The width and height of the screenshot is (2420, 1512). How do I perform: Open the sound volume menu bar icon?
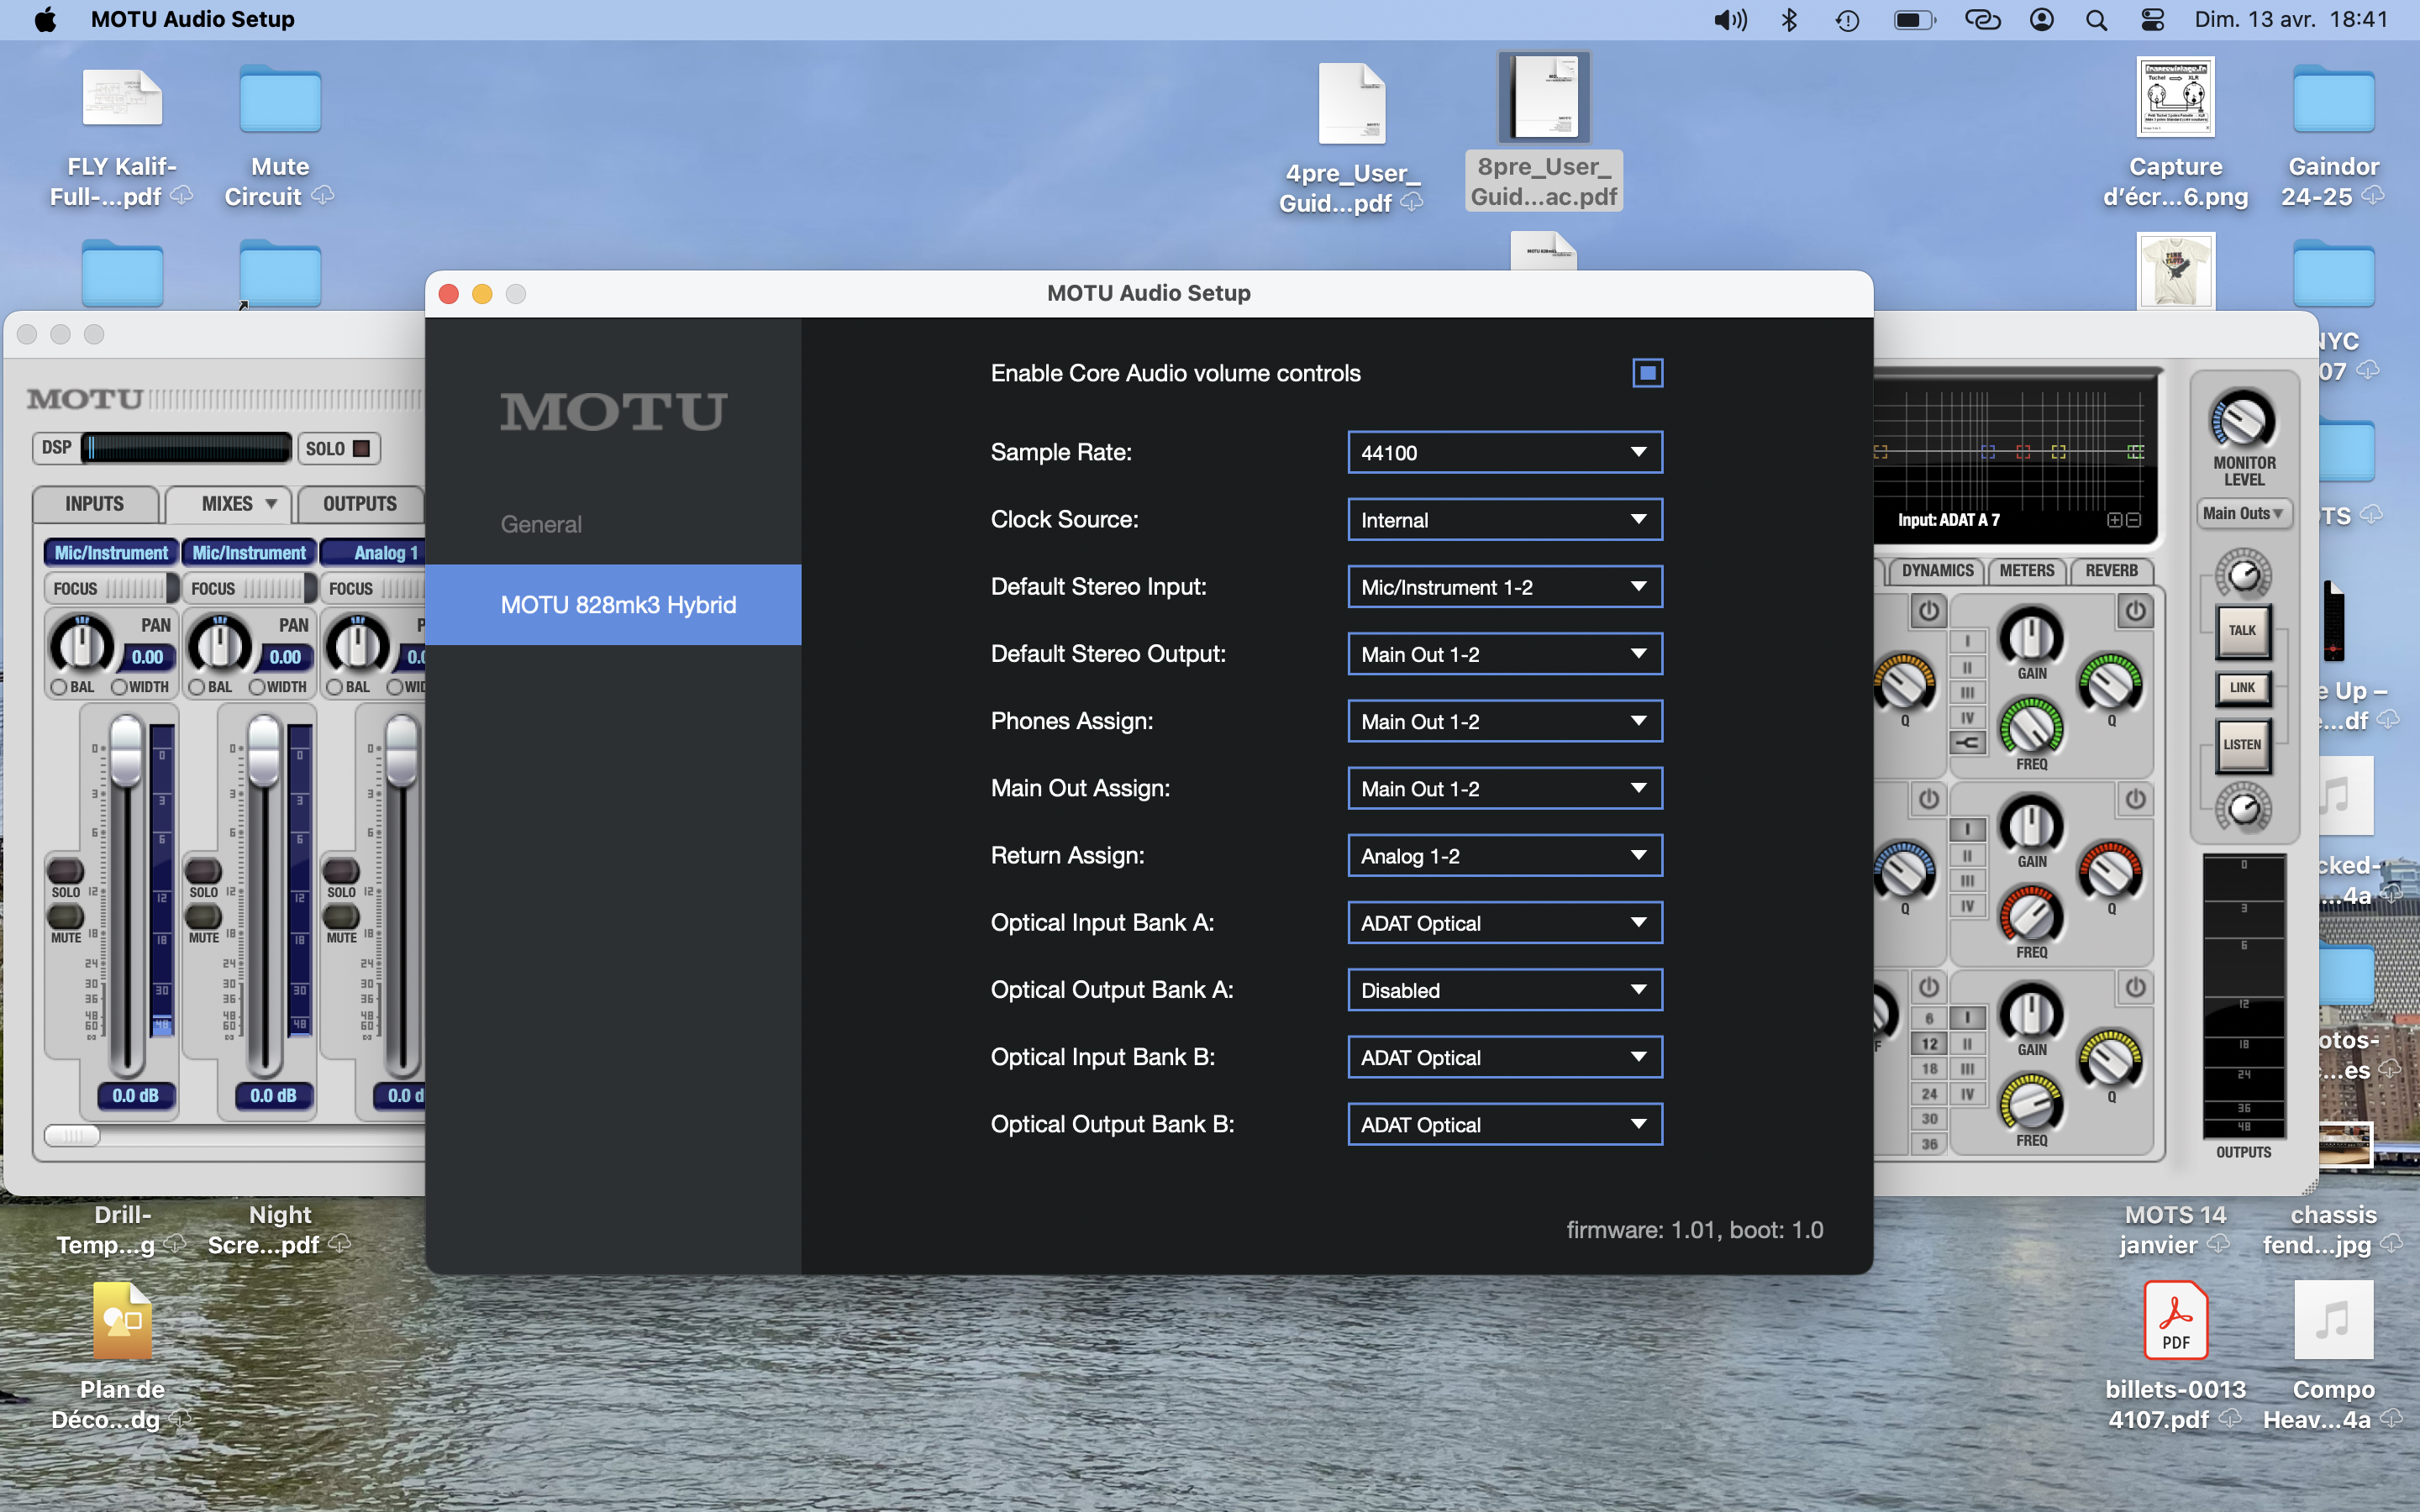(x=1730, y=20)
